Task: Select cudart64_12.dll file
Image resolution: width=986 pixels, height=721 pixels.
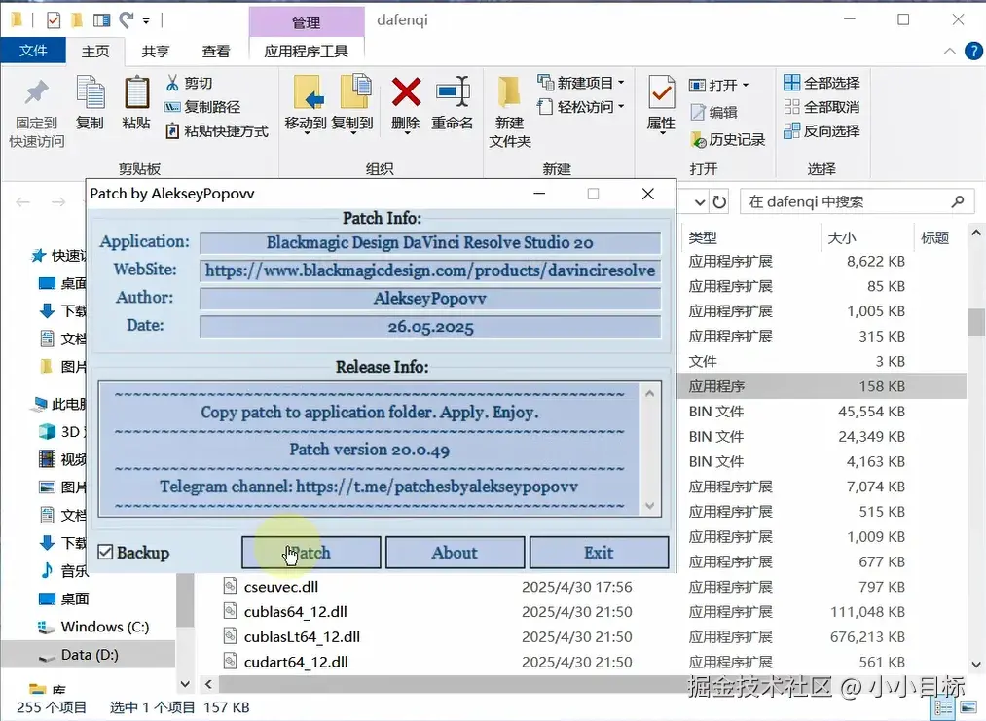Action: [296, 662]
